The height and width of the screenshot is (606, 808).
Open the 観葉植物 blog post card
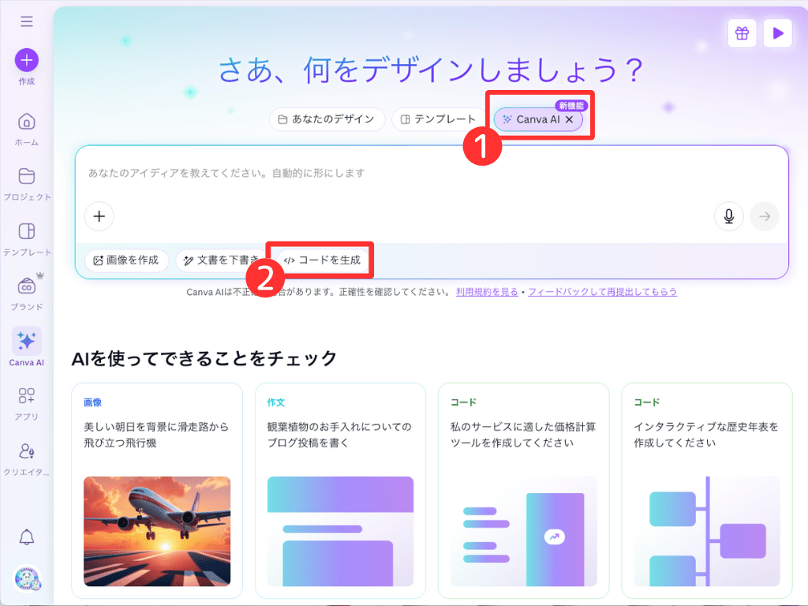click(x=340, y=490)
